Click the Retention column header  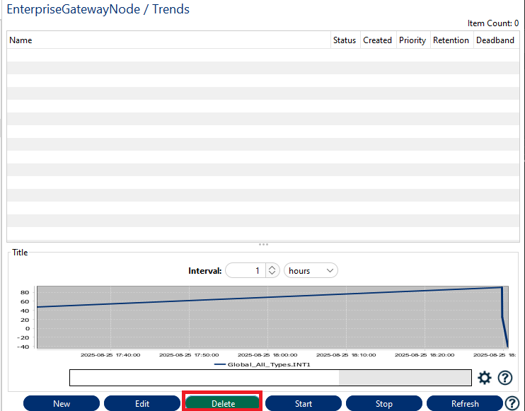tap(451, 40)
